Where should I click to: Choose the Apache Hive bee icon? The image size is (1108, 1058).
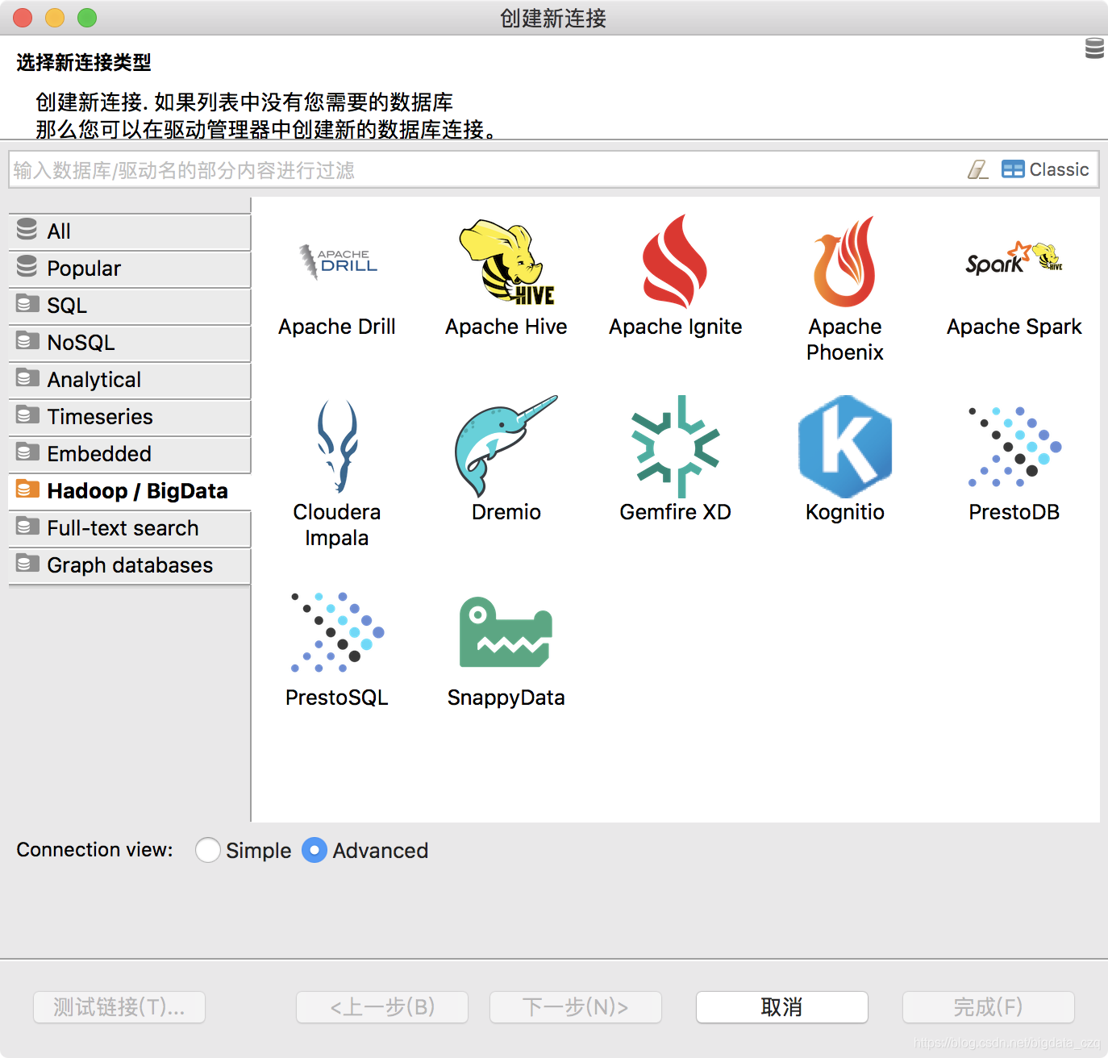(506, 261)
